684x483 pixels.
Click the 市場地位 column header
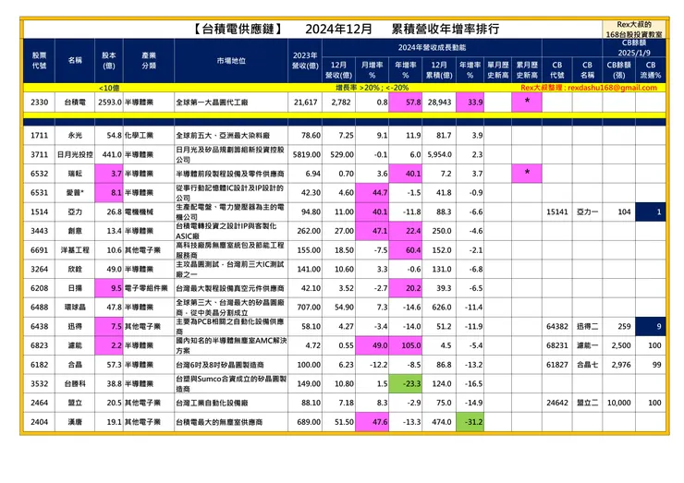coord(231,61)
